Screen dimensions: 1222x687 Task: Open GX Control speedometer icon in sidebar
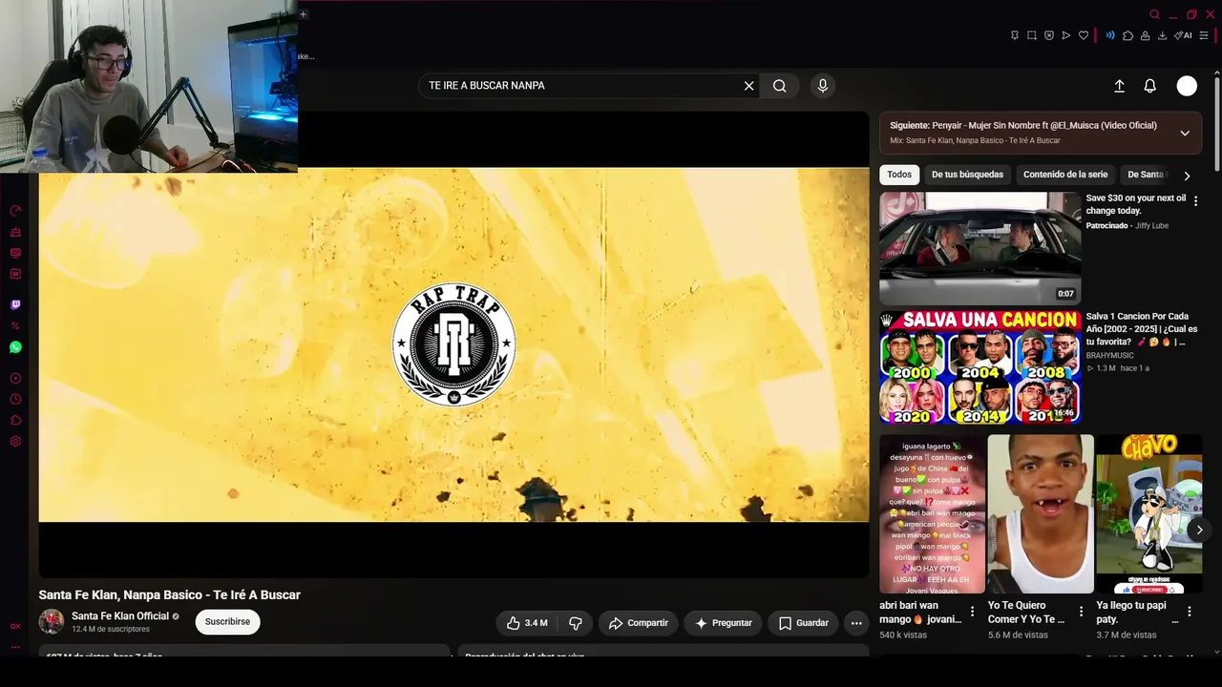pos(15,211)
